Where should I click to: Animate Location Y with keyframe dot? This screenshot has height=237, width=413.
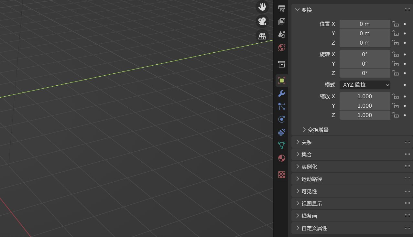tap(405, 33)
